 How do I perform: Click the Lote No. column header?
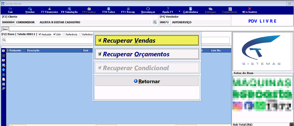(x=221, y=50)
